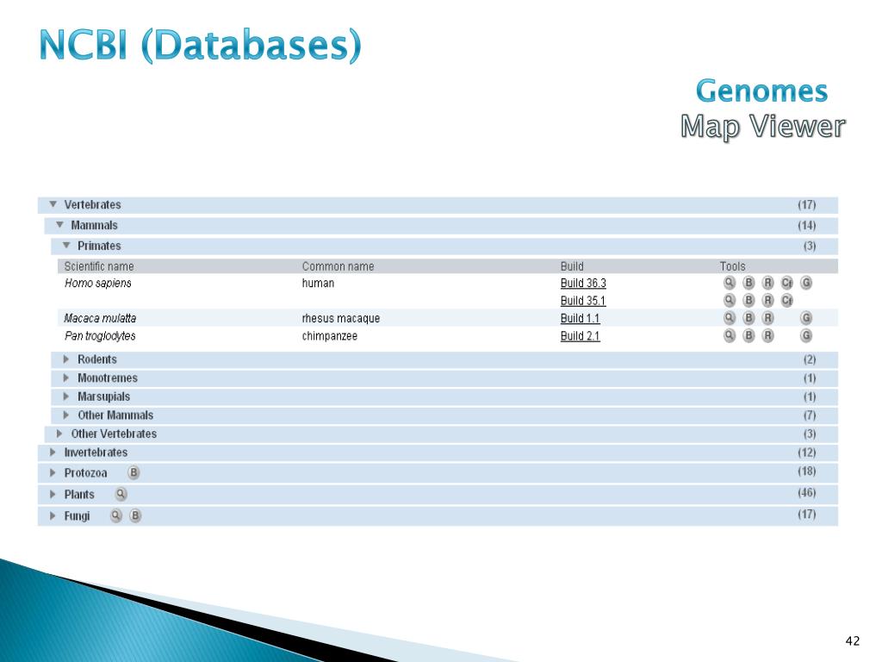Click the 'Scientific name' column header

[99, 266]
